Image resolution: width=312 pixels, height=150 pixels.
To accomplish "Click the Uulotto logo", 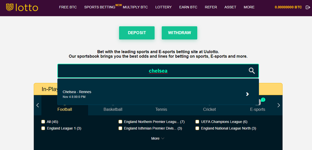I will point(22,7).
